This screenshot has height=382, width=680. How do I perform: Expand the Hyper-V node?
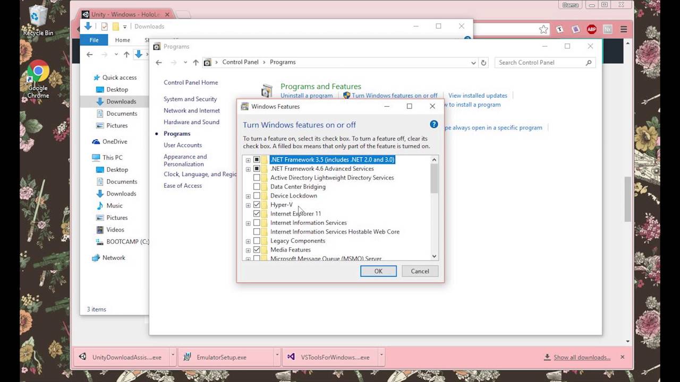[248, 205]
